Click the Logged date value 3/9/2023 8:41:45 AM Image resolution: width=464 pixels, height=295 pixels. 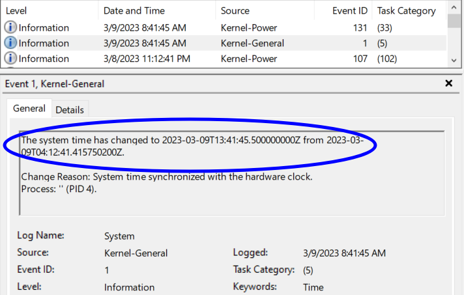pos(344,253)
